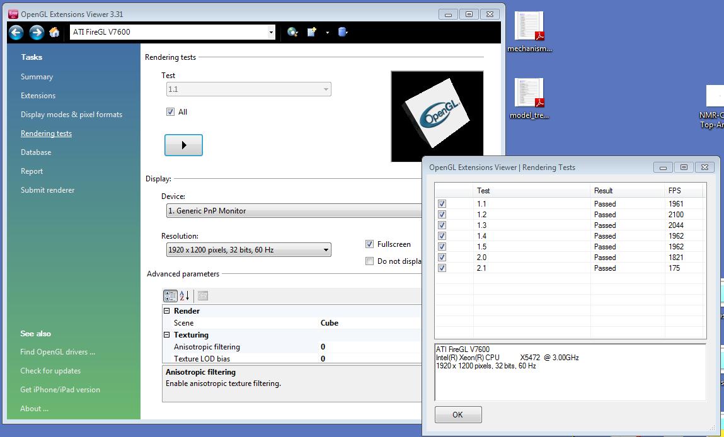Open model_tre PDF desktop icon
724x437 pixels.
[x=529, y=98]
